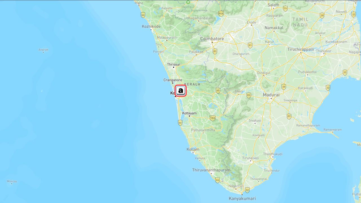Viewport: 361px width, 203px height.
Task: Click the highway 183 shield icon
Action: point(213,118)
